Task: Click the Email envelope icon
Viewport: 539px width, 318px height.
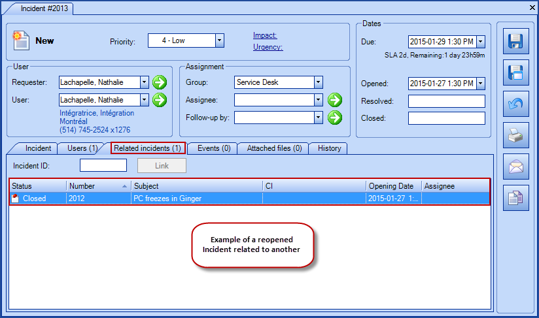Action: (x=515, y=167)
